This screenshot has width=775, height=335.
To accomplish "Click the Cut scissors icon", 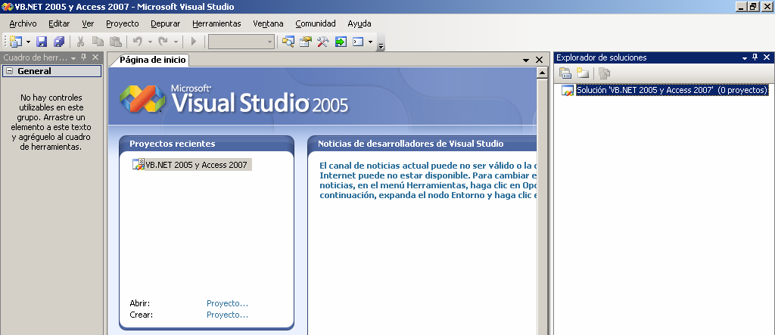I will tap(80, 42).
